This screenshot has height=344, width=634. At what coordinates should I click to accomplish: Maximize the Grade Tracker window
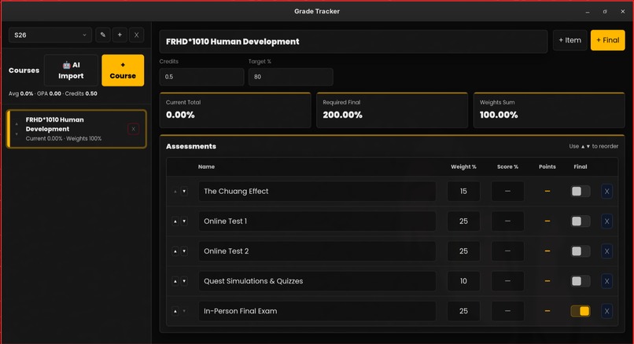[x=605, y=12]
